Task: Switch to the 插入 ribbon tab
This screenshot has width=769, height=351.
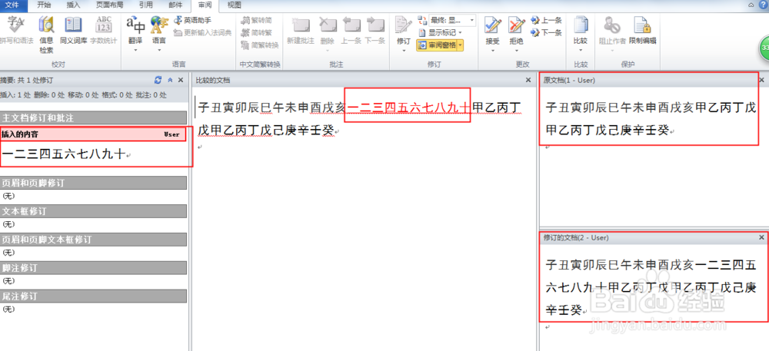Action: point(73,5)
